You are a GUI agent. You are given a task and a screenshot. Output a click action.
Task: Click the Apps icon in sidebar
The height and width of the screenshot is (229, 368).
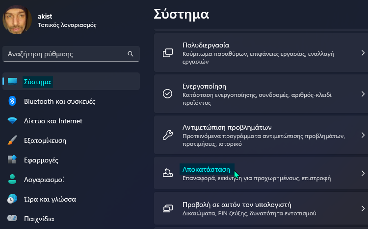click(x=13, y=160)
